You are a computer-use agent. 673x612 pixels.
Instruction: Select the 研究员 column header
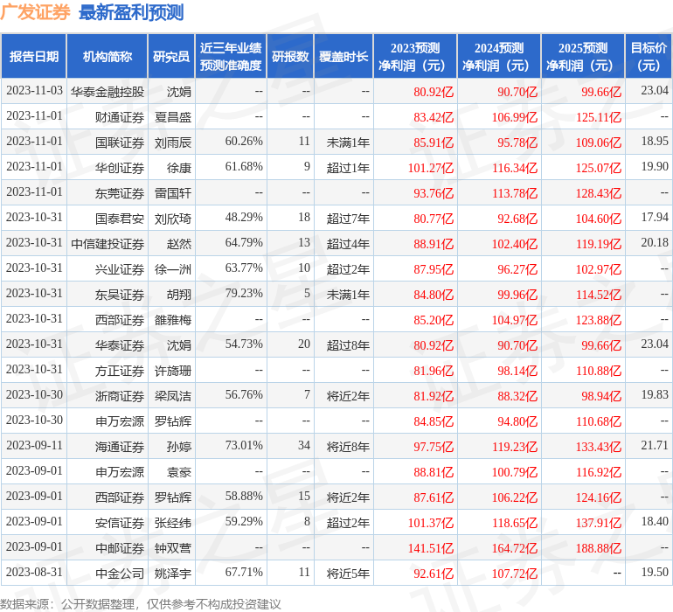pyautogui.click(x=171, y=56)
